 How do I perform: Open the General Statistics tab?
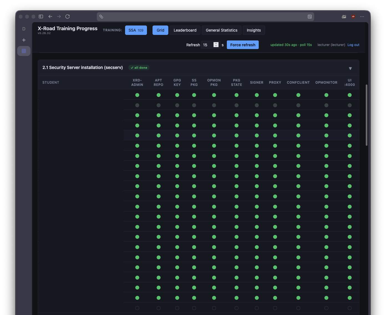[222, 30]
